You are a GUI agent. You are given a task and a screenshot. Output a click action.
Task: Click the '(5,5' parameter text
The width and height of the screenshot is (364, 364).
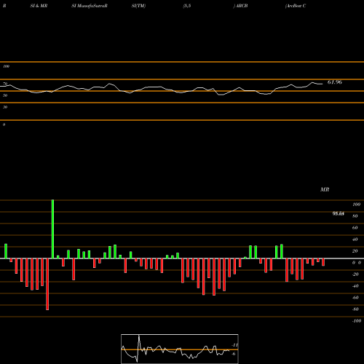click(x=187, y=6)
